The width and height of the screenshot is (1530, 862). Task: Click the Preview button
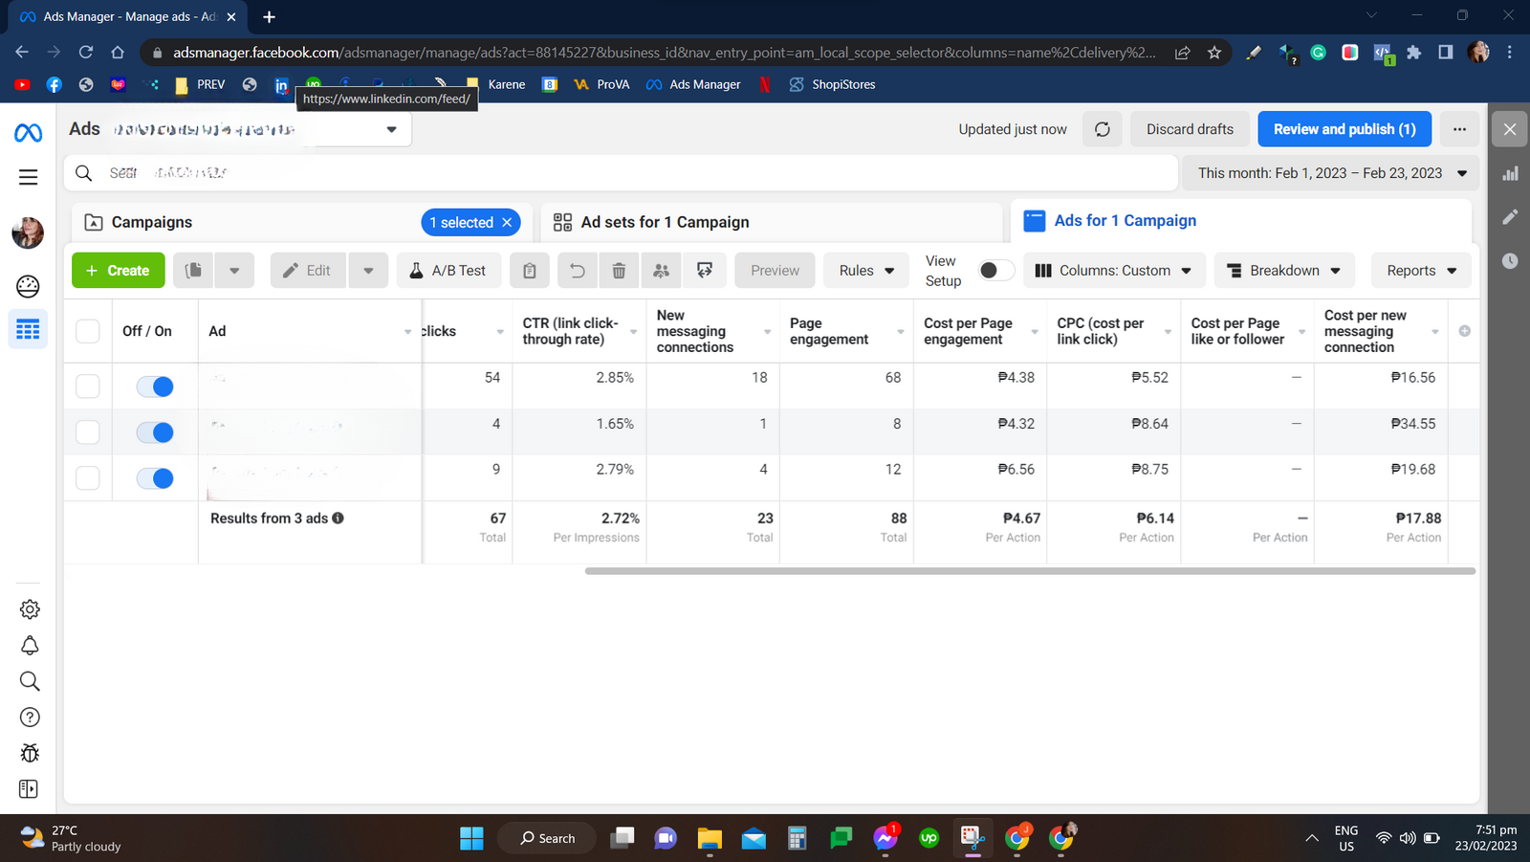775,271
